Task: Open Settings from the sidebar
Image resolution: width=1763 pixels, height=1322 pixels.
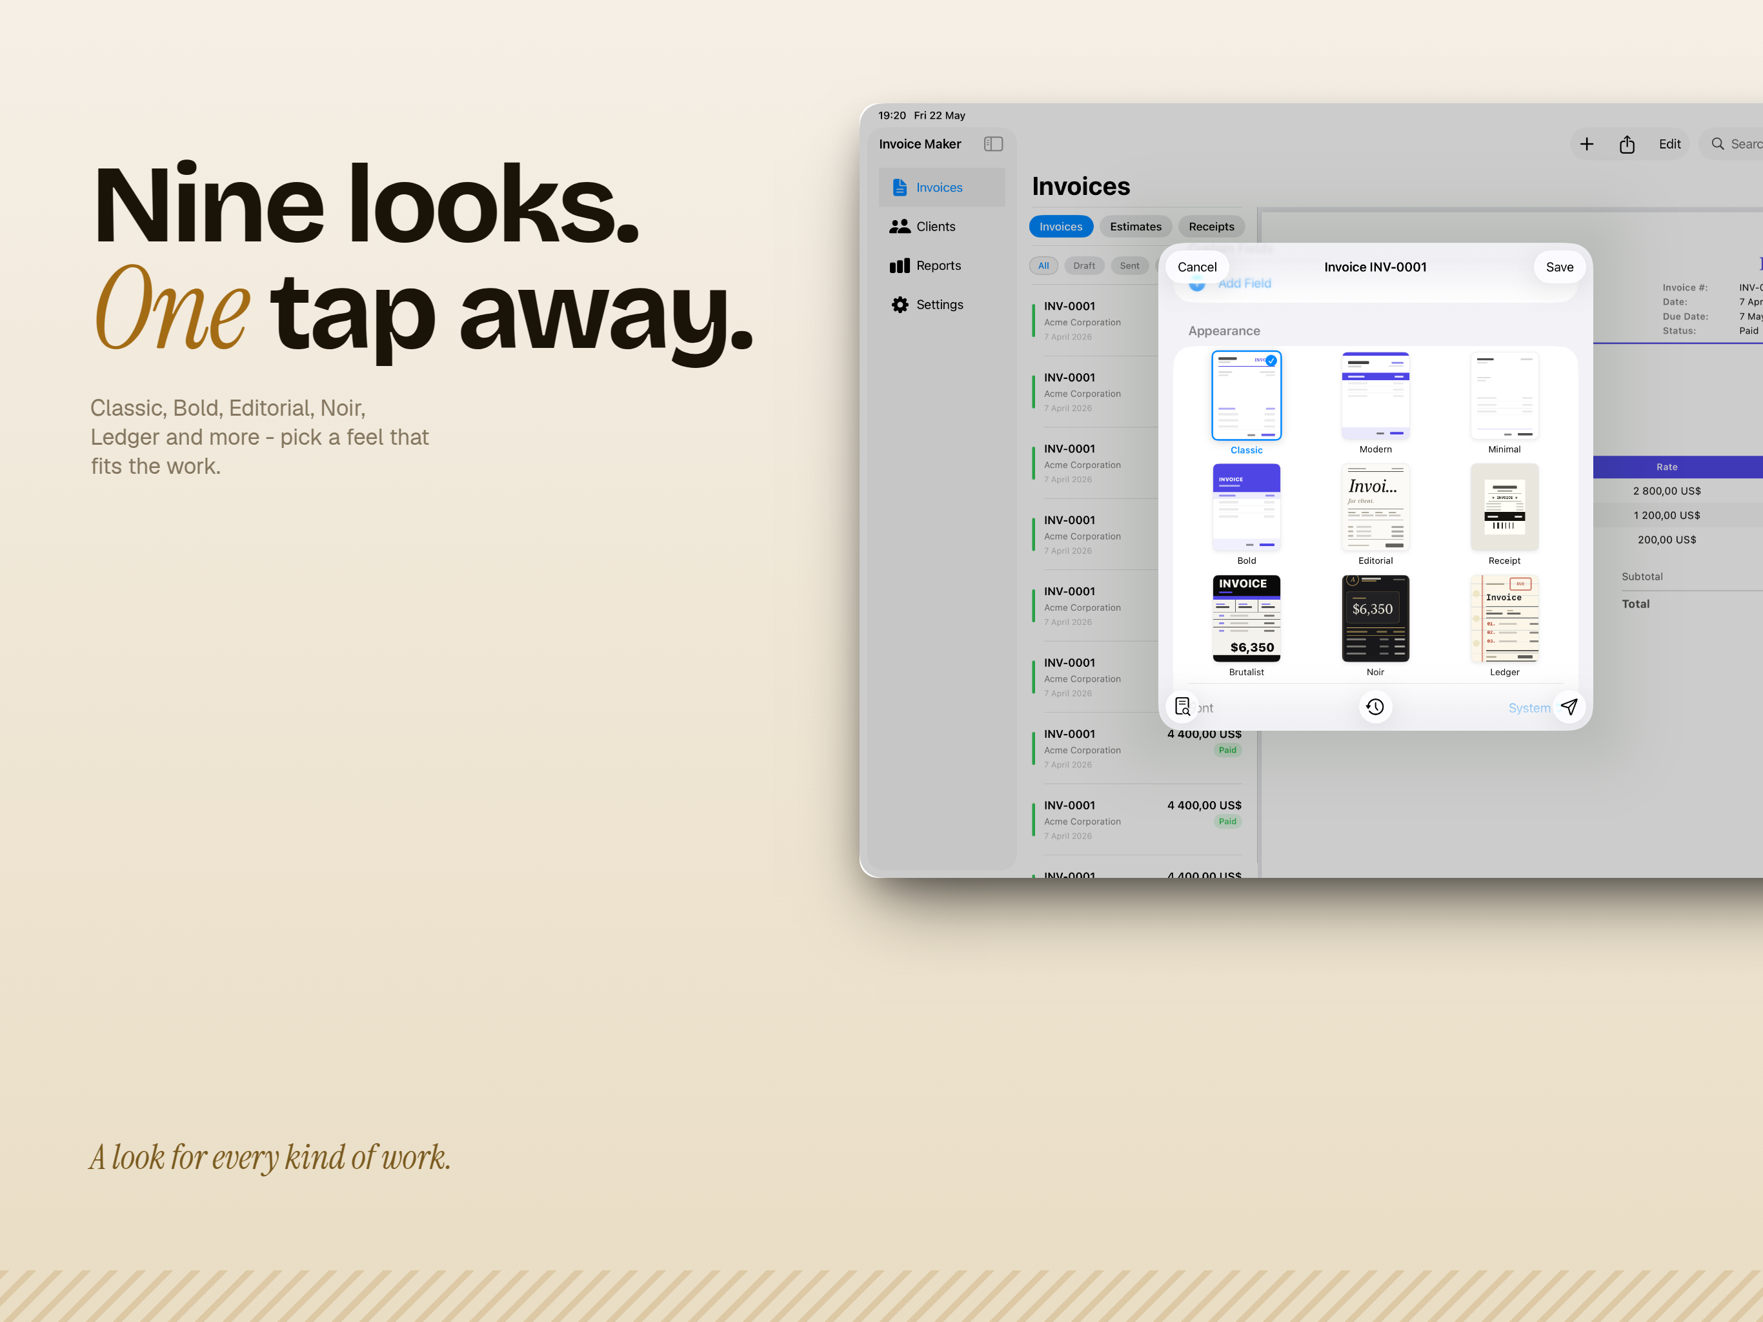Action: [x=940, y=305]
